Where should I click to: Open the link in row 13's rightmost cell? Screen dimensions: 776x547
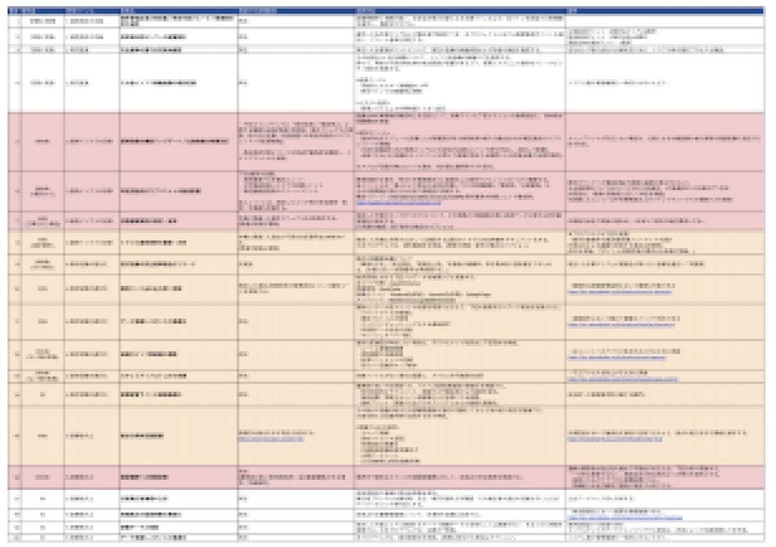pos(622,380)
